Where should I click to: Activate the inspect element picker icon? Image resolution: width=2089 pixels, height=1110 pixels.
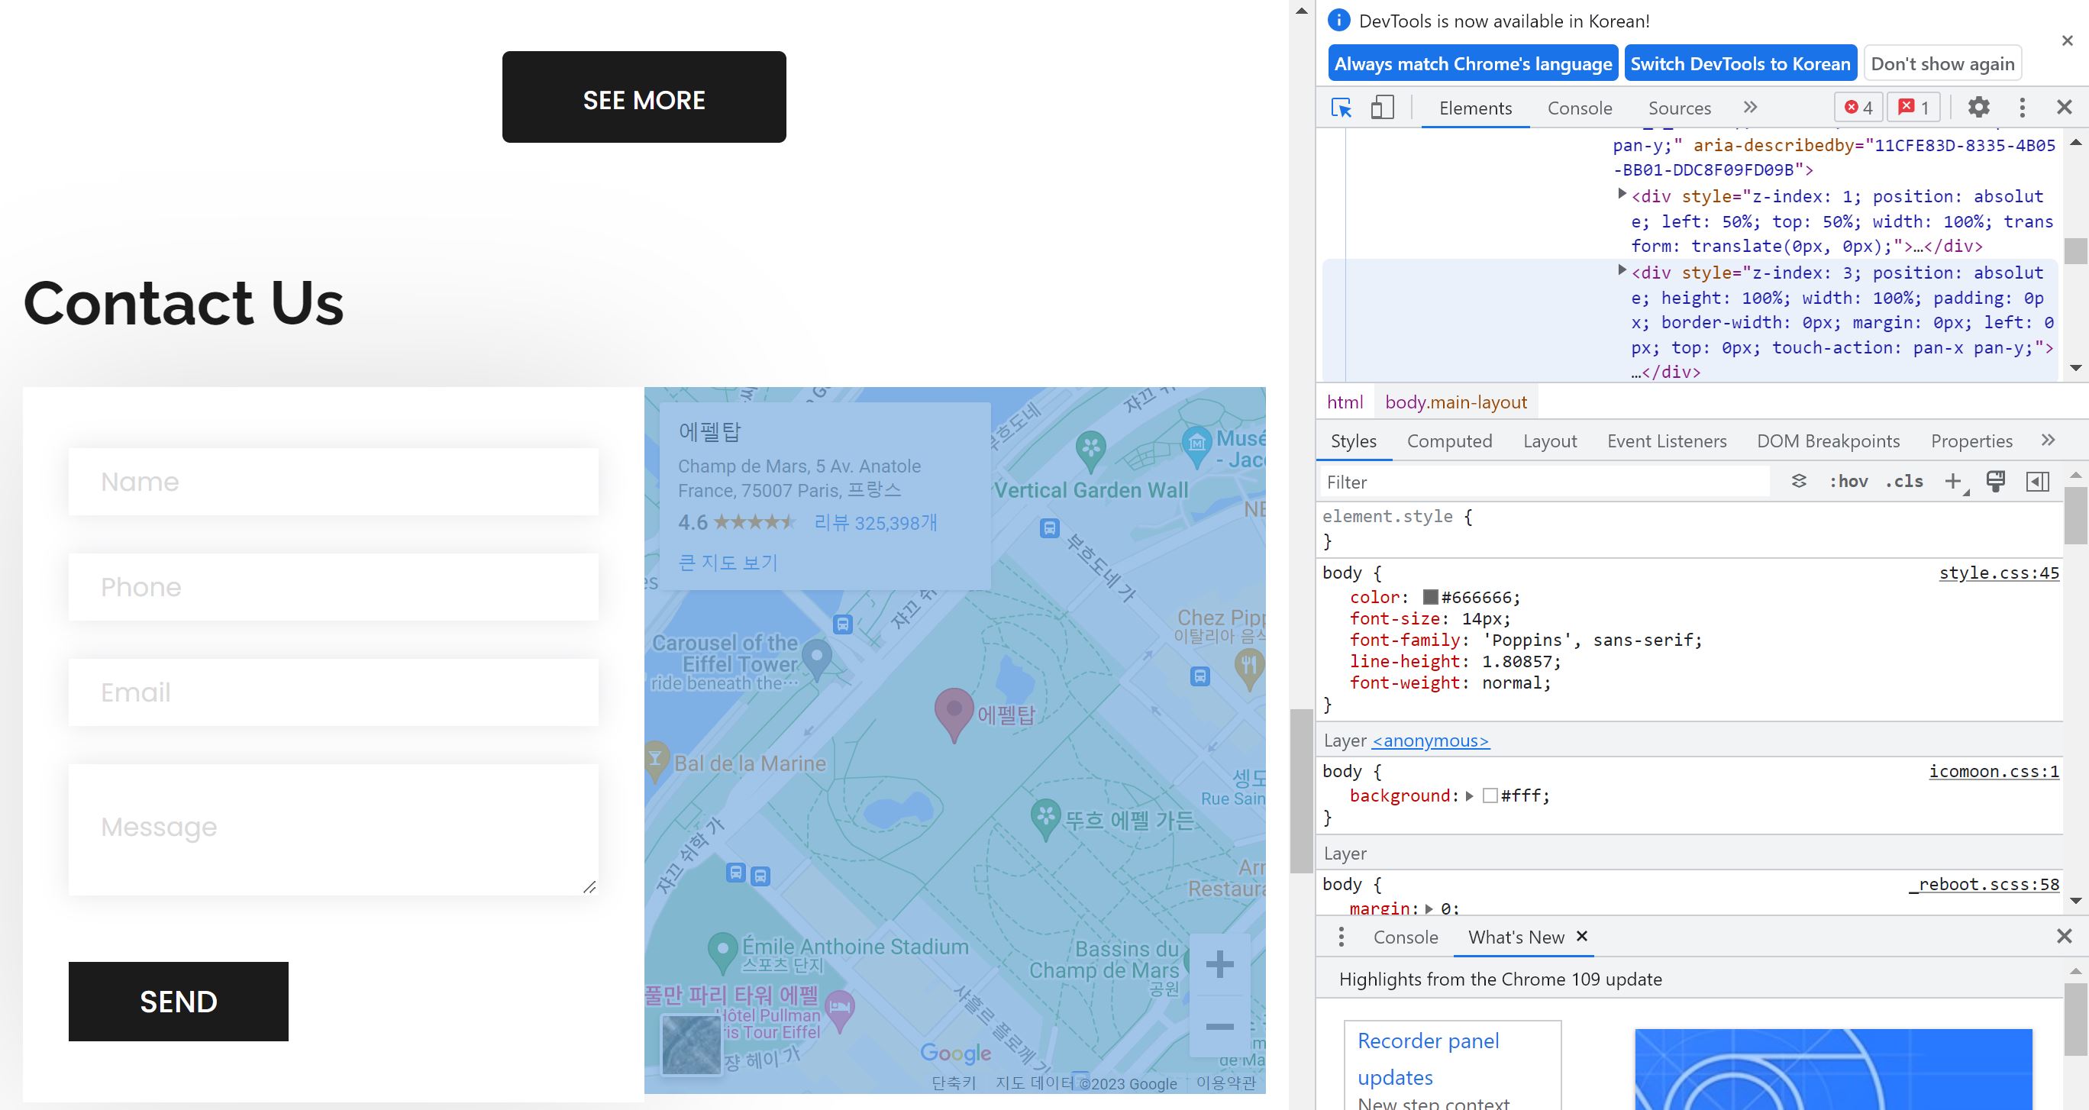[1342, 108]
